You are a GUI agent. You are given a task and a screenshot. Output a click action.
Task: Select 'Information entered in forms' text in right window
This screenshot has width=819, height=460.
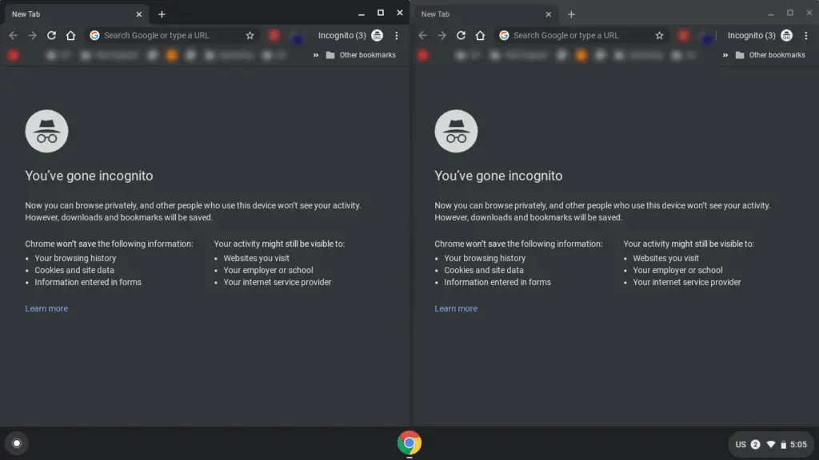(497, 282)
